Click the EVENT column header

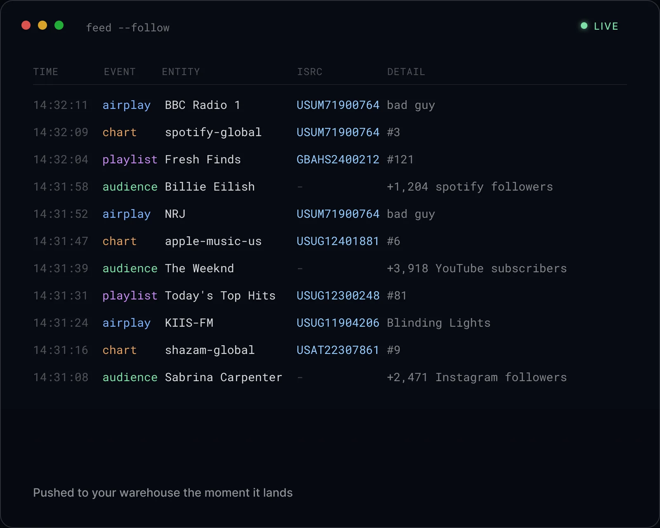tap(120, 72)
